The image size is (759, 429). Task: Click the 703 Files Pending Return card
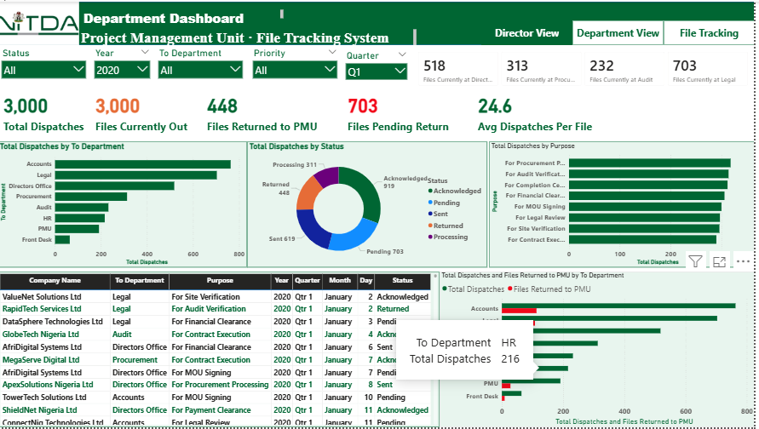tap(398, 115)
